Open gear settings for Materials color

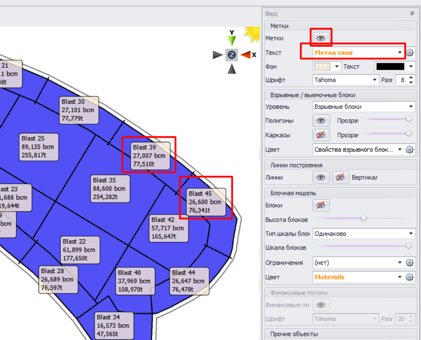click(x=410, y=277)
